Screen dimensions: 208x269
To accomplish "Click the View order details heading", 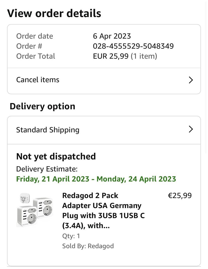I will point(54,13).
